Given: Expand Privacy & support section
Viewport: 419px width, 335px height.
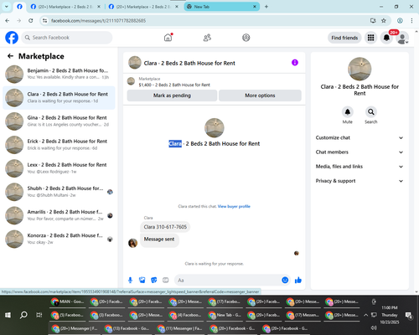Looking at the screenshot, I should point(360,181).
